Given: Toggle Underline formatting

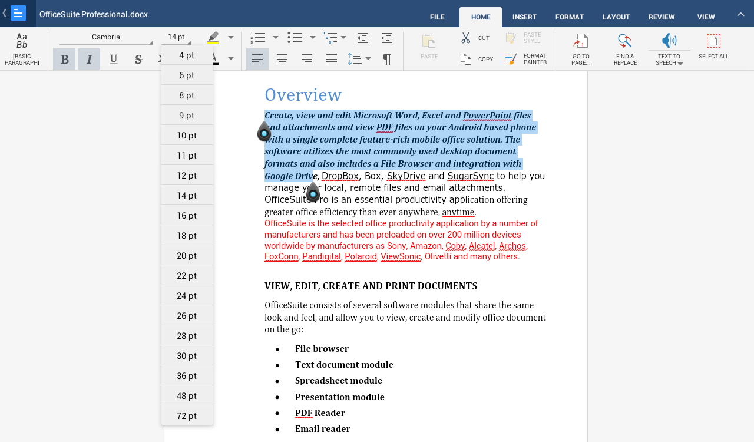Looking at the screenshot, I should 113,59.
